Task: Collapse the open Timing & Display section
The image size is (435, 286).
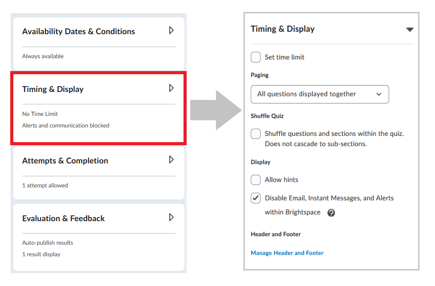Action: point(410,29)
